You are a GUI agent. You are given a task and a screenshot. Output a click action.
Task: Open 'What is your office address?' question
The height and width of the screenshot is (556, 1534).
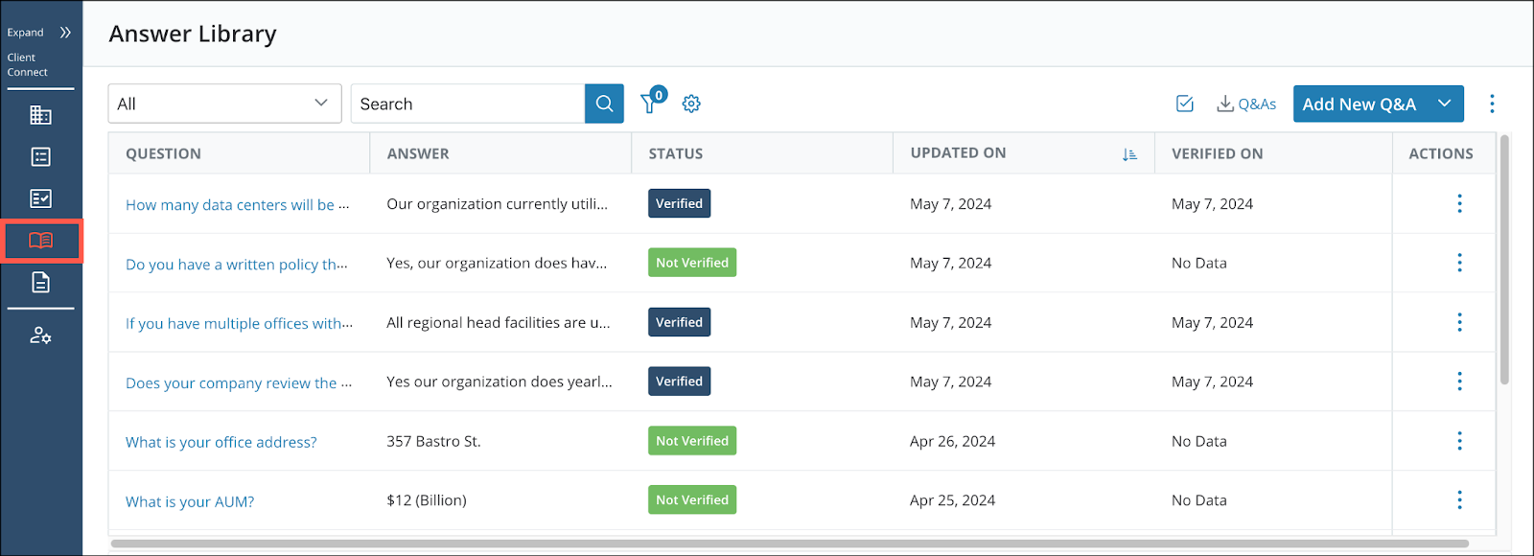tap(221, 442)
